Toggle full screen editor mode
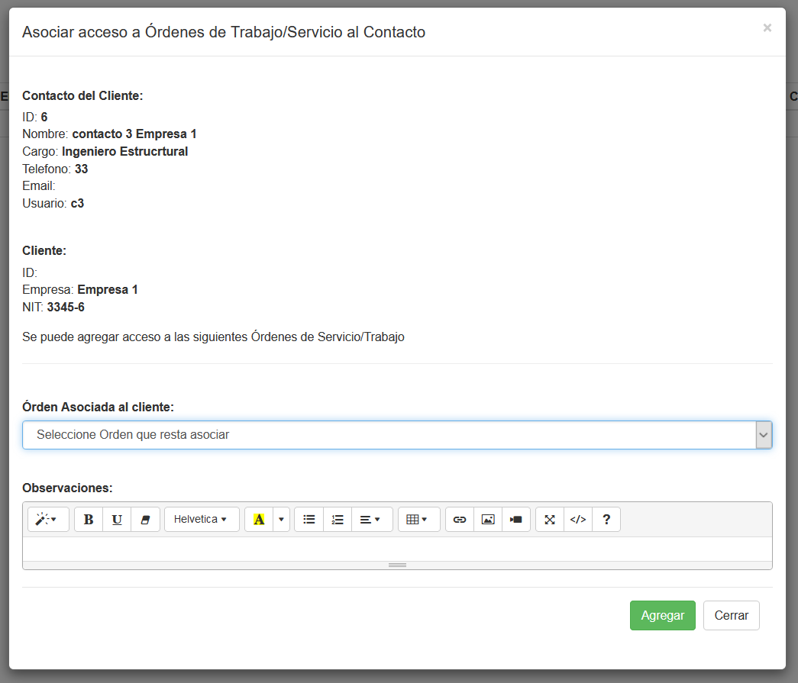The width and height of the screenshot is (798, 683). pos(550,520)
